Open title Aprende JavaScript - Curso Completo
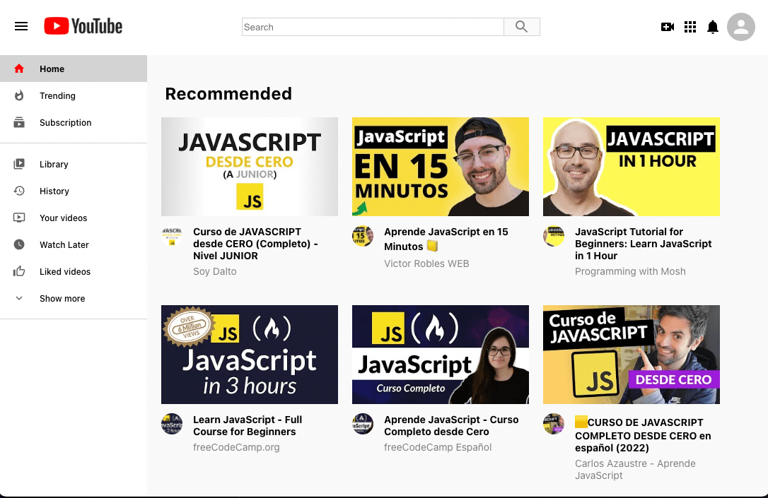768x498 pixels. point(451,426)
